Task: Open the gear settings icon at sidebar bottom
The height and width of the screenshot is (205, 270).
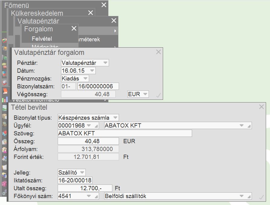Action: click(x=5, y=192)
